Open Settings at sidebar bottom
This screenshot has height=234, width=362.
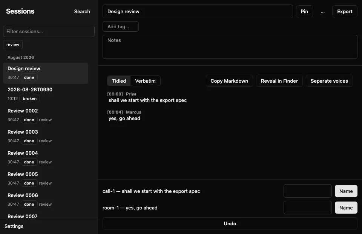pos(14,226)
